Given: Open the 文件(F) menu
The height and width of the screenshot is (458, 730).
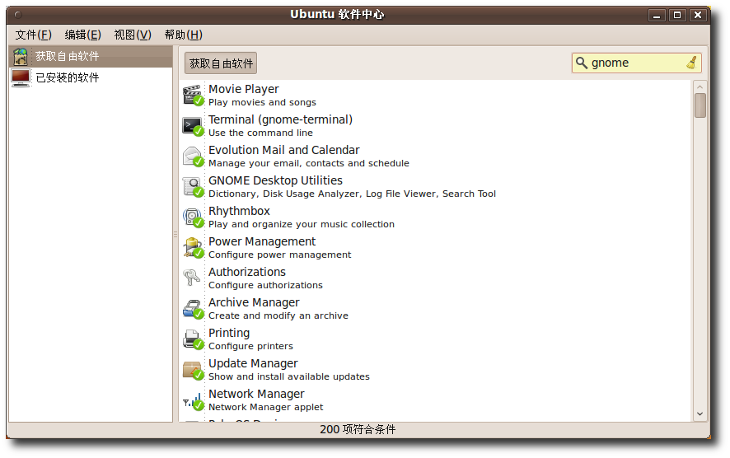Looking at the screenshot, I should (33, 35).
